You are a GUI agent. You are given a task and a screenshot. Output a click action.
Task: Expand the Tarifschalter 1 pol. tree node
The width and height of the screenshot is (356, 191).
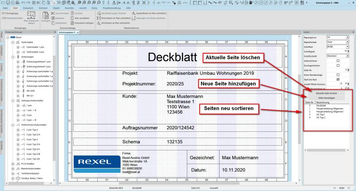18,47
